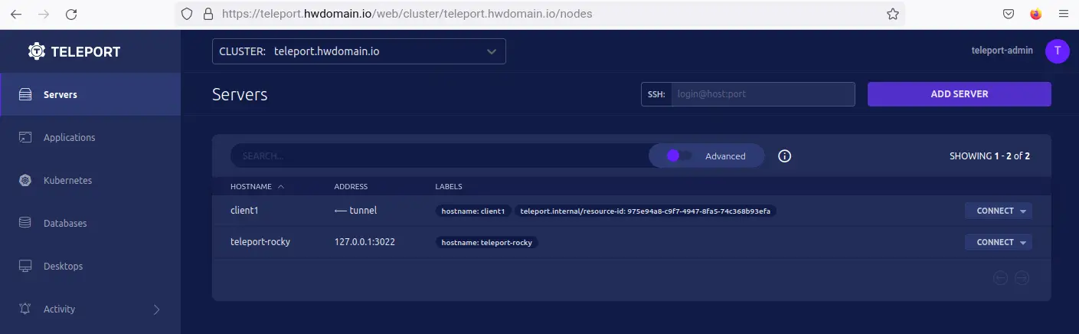
Task: Click the client1 hostname cell
Action: click(x=245, y=210)
